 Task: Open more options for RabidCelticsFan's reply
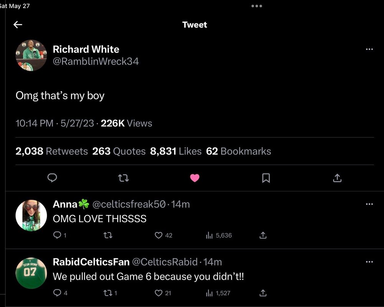tap(369, 262)
